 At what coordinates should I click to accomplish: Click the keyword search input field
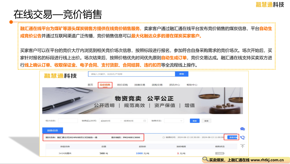(x=132, y=74)
